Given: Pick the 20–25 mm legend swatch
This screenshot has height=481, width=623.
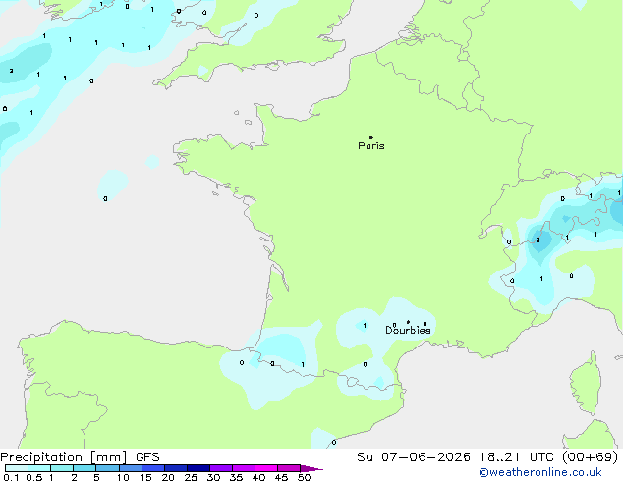Looking at the screenshot, I should pos(176,468).
